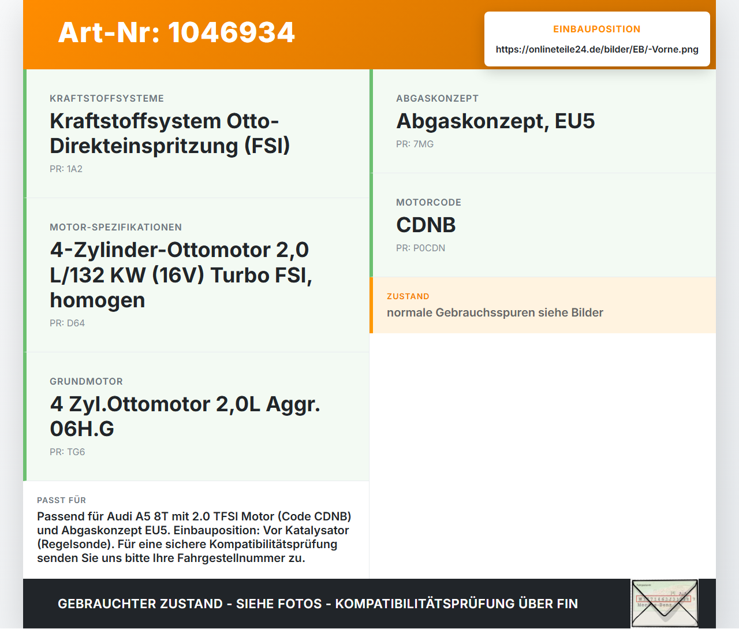Click the MOTORCODE label

tap(428, 202)
